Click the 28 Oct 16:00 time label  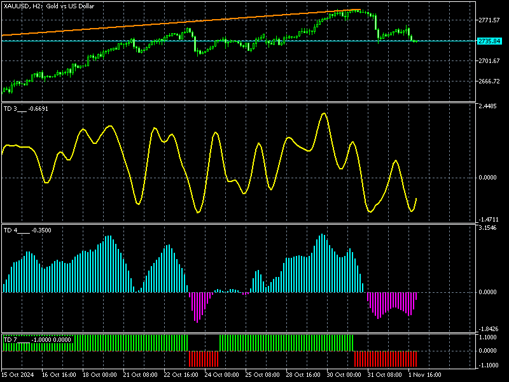pyautogui.click(x=303, y=374)
